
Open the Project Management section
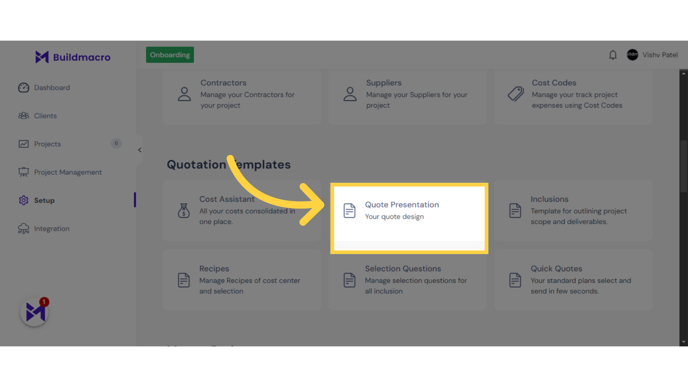(x=68, y=172)
